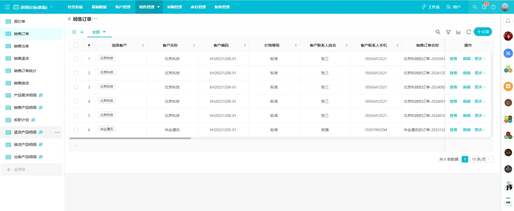Select all rows with the header checkbox
The width and height of the screenshot is (514, 211).
76,45
